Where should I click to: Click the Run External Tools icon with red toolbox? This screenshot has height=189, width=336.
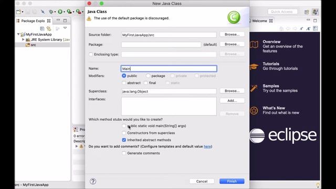[x=79, y=12]
